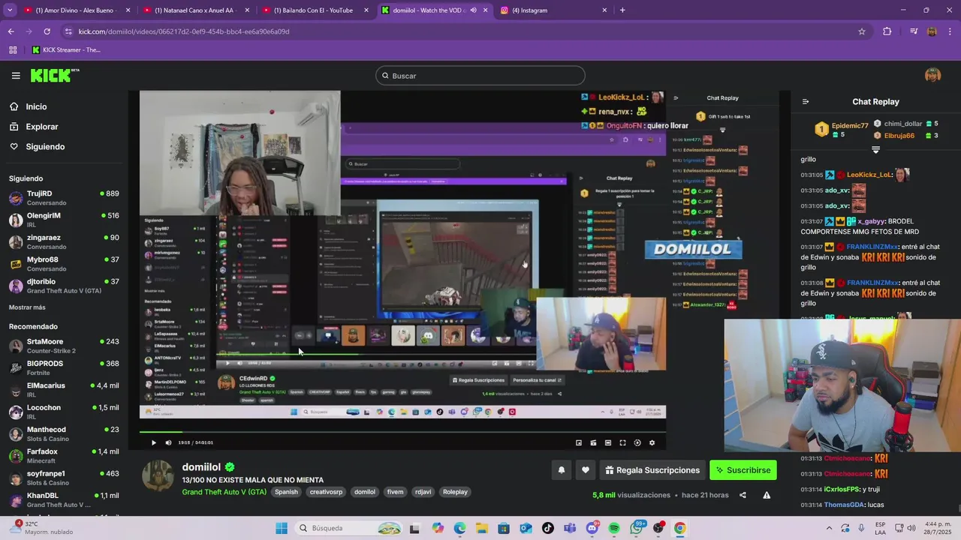Open WhatsApp from the taskbar
The width and height of the screenshot is (961, 540).
pyautogui.click(x=636, y=528)
